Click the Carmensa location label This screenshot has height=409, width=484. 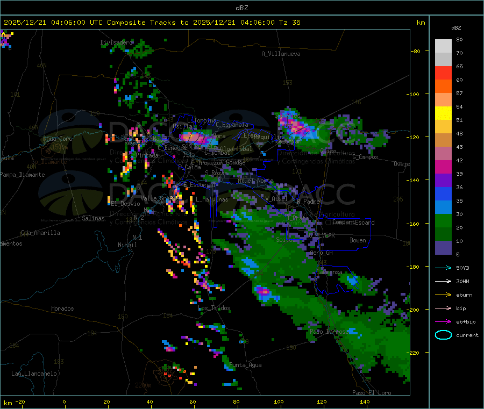329,272
